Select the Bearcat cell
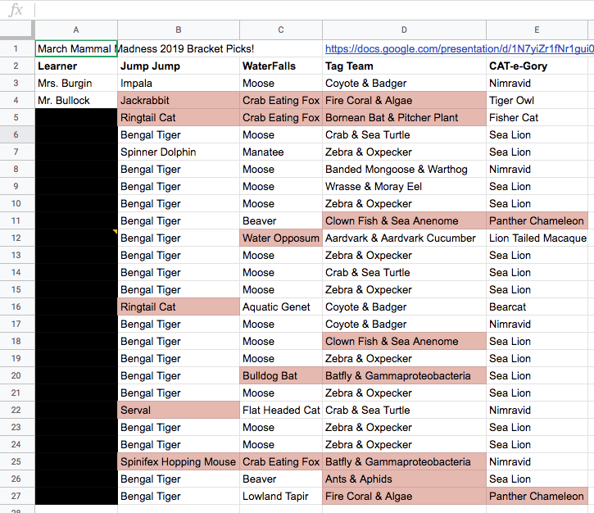Image resolution: width=594 pixels, height=513 pixels. 537,306
